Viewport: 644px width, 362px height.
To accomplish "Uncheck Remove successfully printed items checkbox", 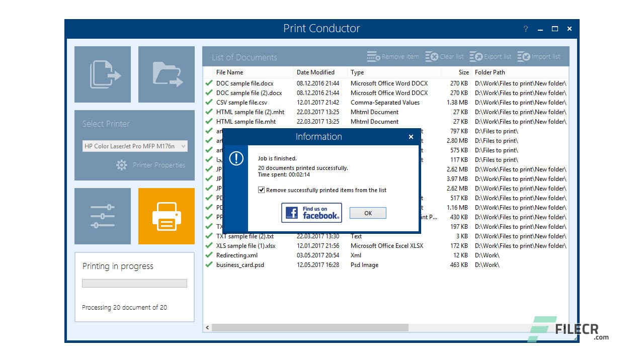I will [x=262, y=190].
